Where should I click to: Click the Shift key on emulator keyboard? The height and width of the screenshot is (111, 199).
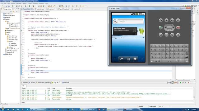click(x=152, y=57)
